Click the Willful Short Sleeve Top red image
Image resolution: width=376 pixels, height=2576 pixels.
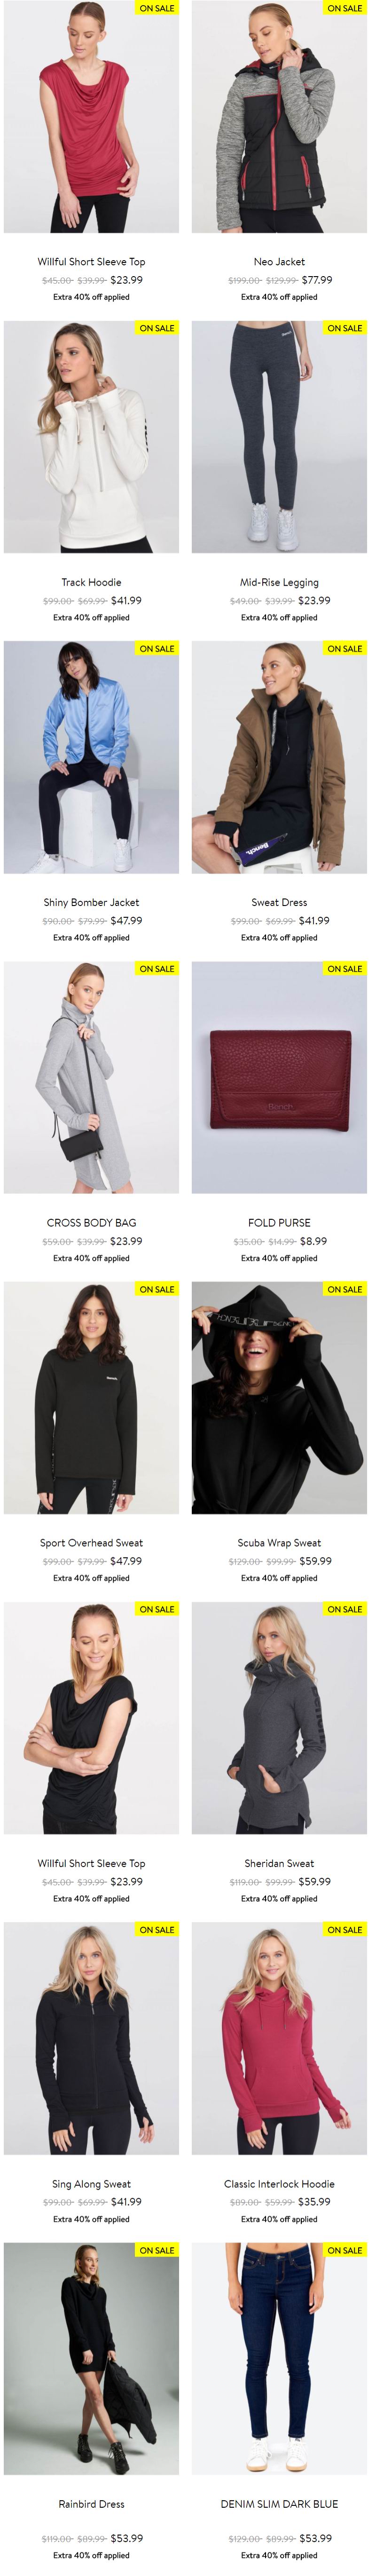pyautogui.click(x=91, y=117)
